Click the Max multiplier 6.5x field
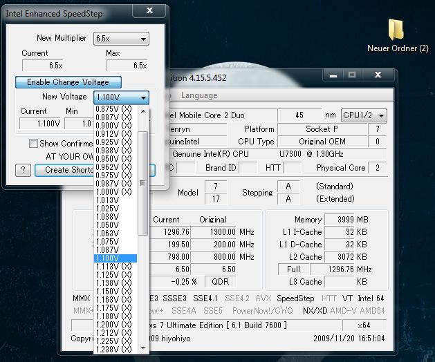435x362 pixels. pos(127,66)
